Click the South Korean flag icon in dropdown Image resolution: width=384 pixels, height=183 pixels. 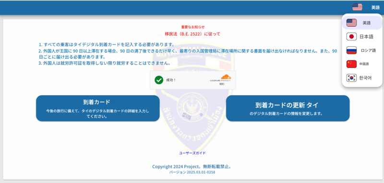(351, 78)
